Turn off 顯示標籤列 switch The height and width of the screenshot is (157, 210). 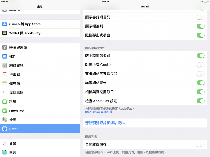click(201, 26)
